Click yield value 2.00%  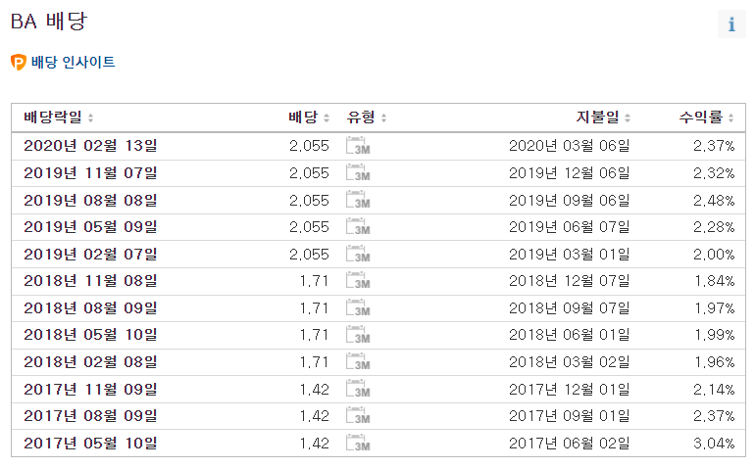714,254
